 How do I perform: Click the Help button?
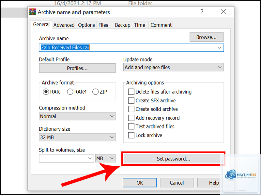[x=214, y=183]
